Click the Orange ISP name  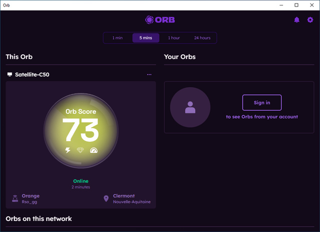coord(30,196)
